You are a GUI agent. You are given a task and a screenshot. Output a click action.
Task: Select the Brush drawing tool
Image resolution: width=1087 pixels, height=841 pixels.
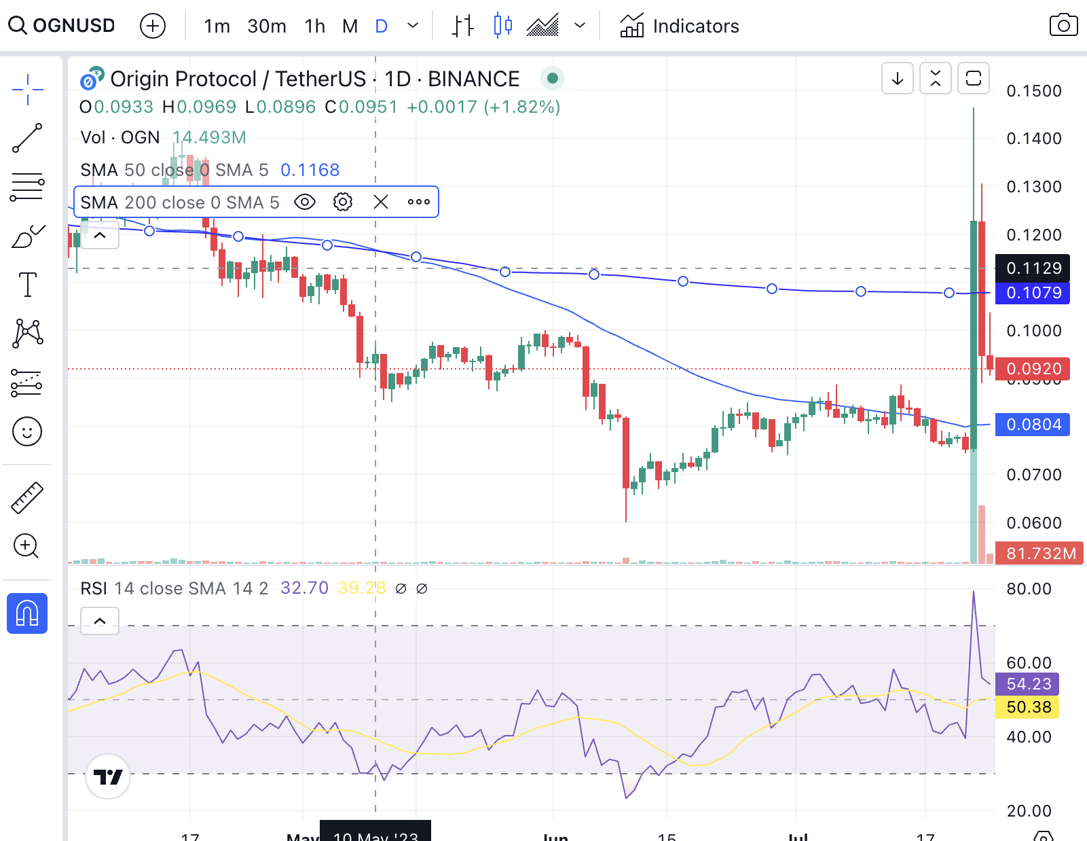[x=28, y=236]
